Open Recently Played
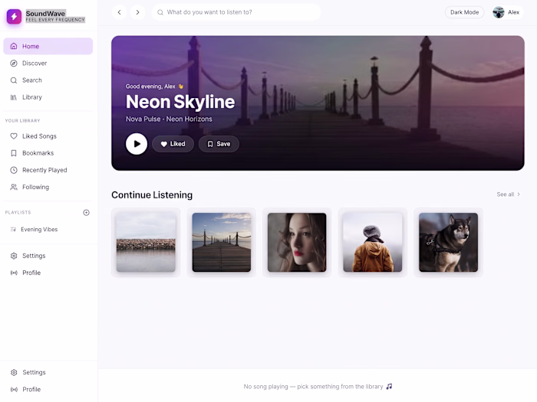The width and height of the screenshot is (537, 402). 48,170
